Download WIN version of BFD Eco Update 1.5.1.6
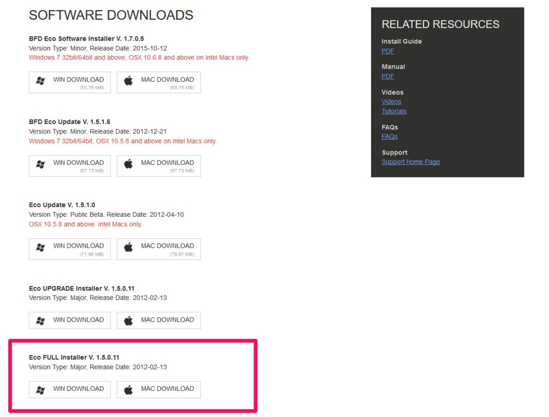Viewport: 549px width, 417px height. pos(70,166)
